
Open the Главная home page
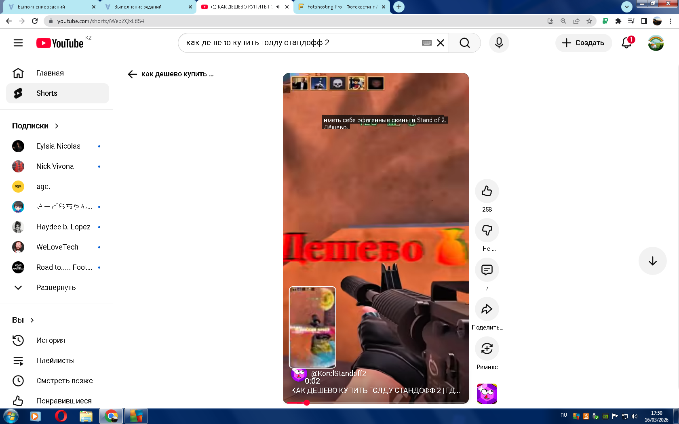[57, 73]
